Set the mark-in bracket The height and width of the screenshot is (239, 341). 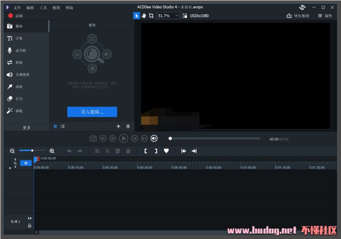pyautogui.click(x=146, y=151)
